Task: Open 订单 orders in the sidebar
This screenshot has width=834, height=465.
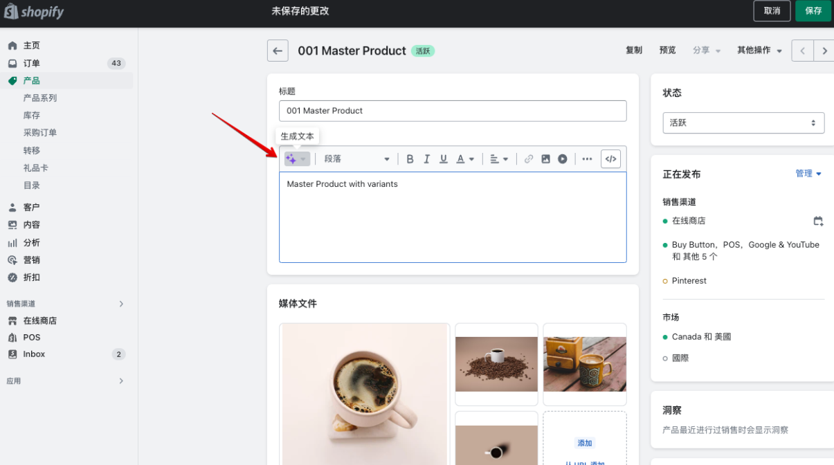Action: 32,63
